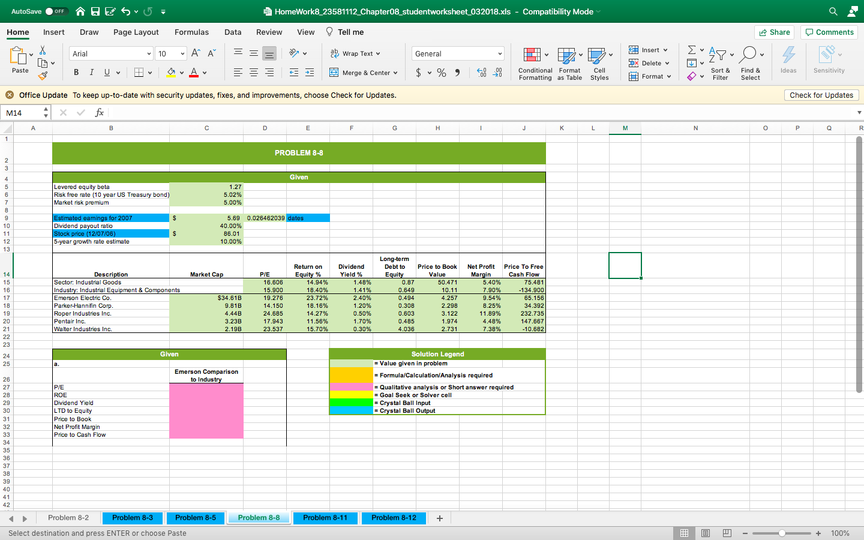Switch to Page Layout view in status bar

706,533
